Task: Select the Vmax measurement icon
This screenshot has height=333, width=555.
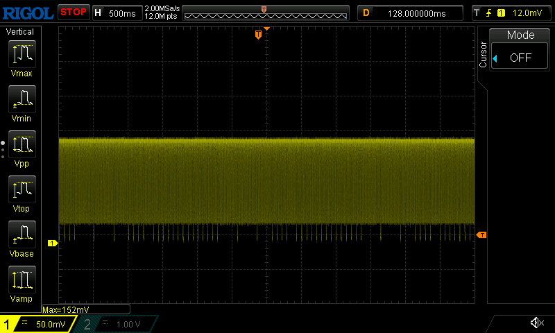Action: pos(22,54)
